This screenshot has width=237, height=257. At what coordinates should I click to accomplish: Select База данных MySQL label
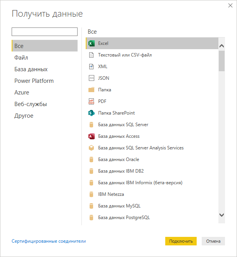pos(119,206)
